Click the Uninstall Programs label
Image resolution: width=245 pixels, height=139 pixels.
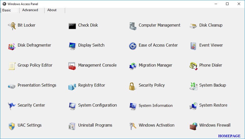coord(95,125)
